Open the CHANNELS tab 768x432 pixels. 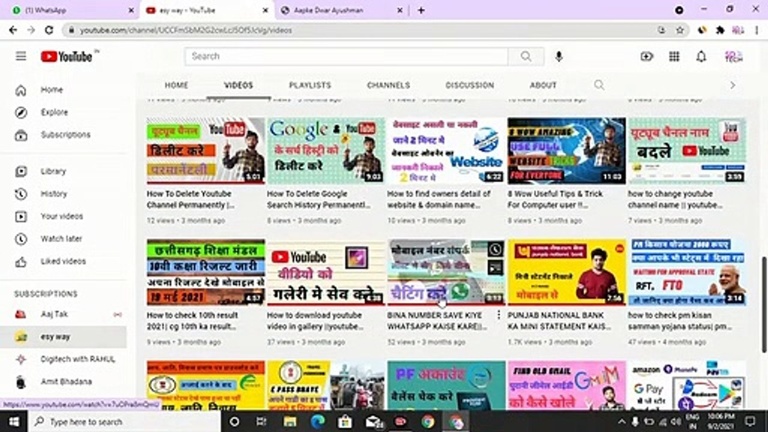click(x=389, y=85)
